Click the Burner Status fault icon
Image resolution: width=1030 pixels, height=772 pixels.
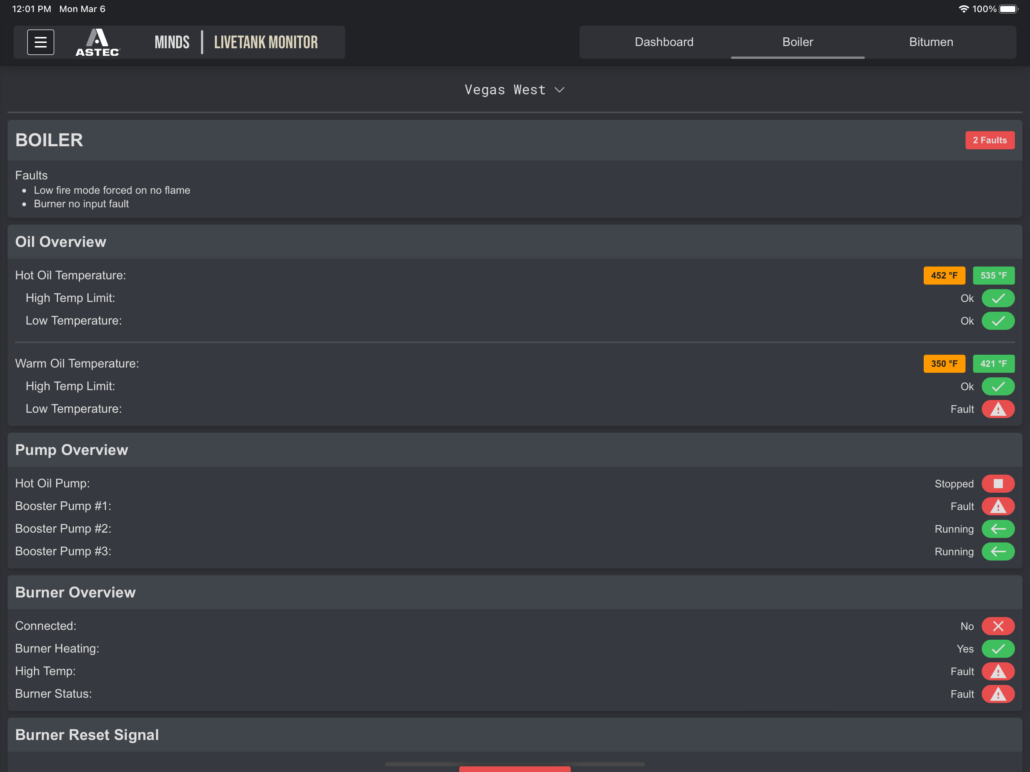[998, 694]
